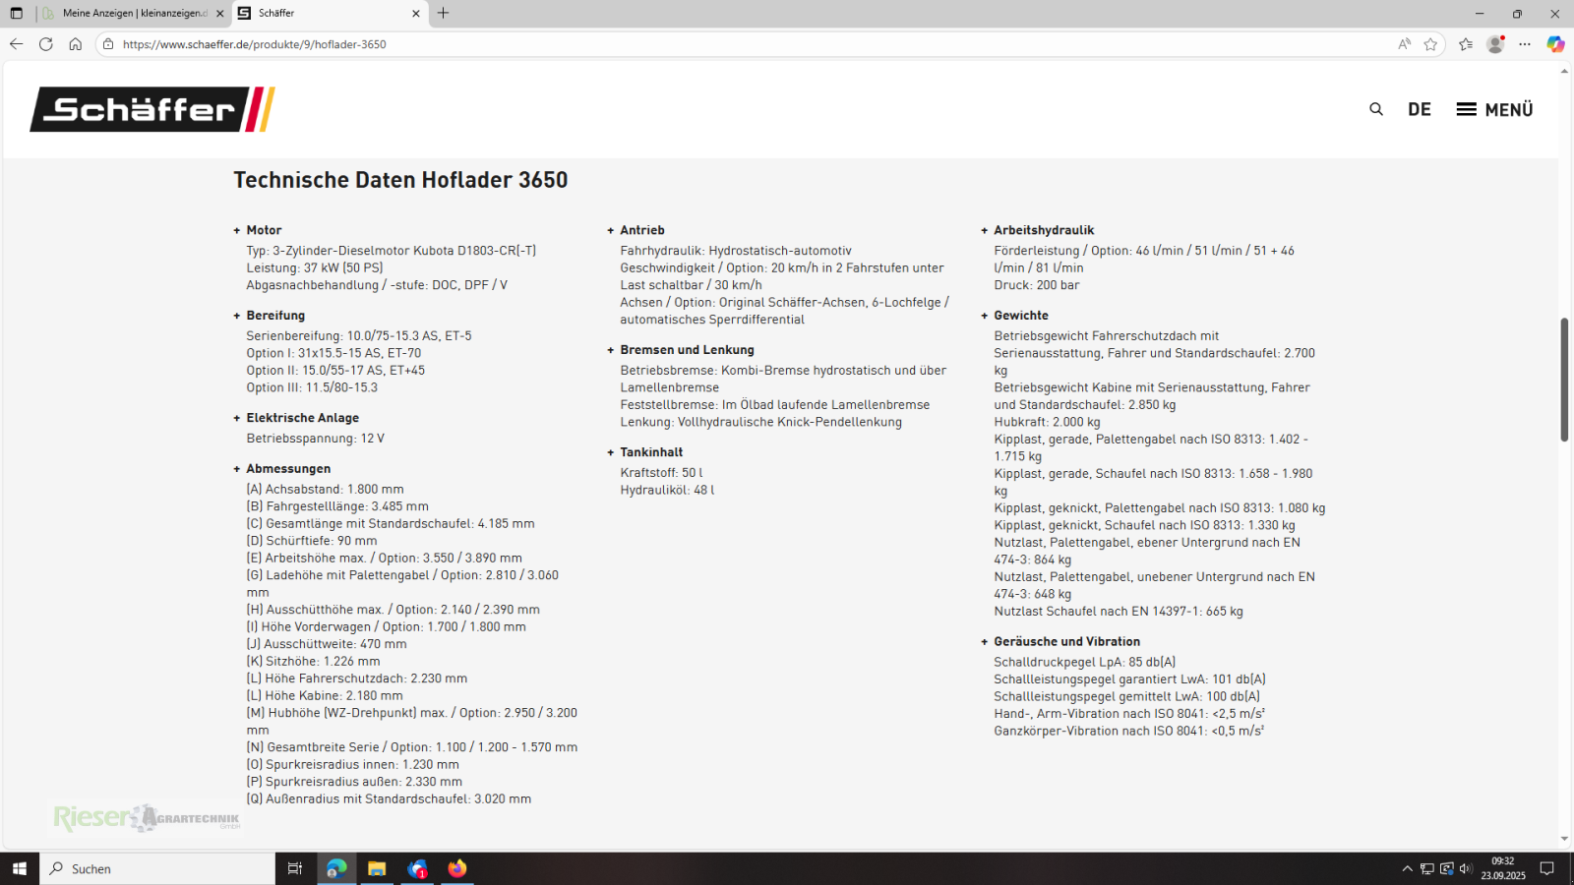Open the MENÜ navigation
Image resolution: width=1574 pixels, height=885 pixels.
(1494, 109)
